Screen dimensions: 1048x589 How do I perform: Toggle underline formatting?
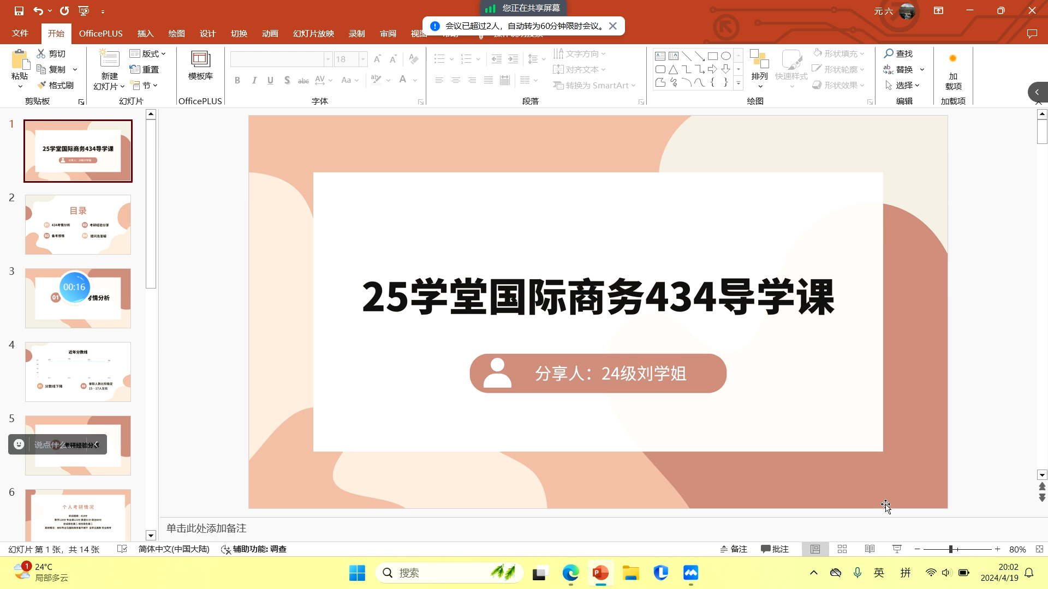click(x=270, y=80)
